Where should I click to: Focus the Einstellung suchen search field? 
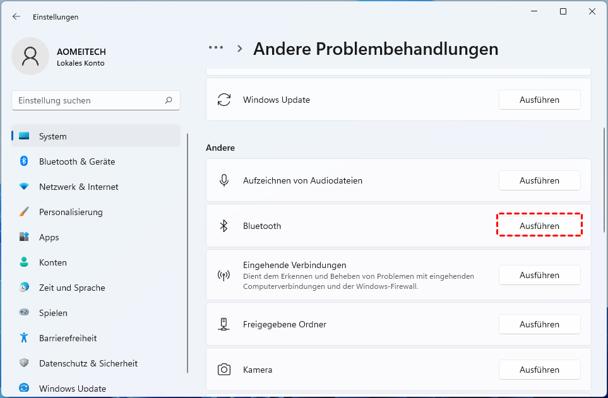[x=96, y=100]
